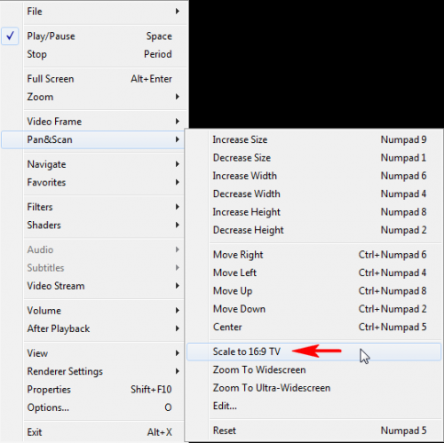Select Scale to 16:9 TV
Image resolution: width=444 pixels, height=443 pixels.
(x=313, y=352)
